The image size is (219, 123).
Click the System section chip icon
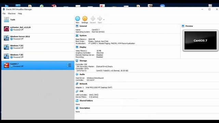77,36
